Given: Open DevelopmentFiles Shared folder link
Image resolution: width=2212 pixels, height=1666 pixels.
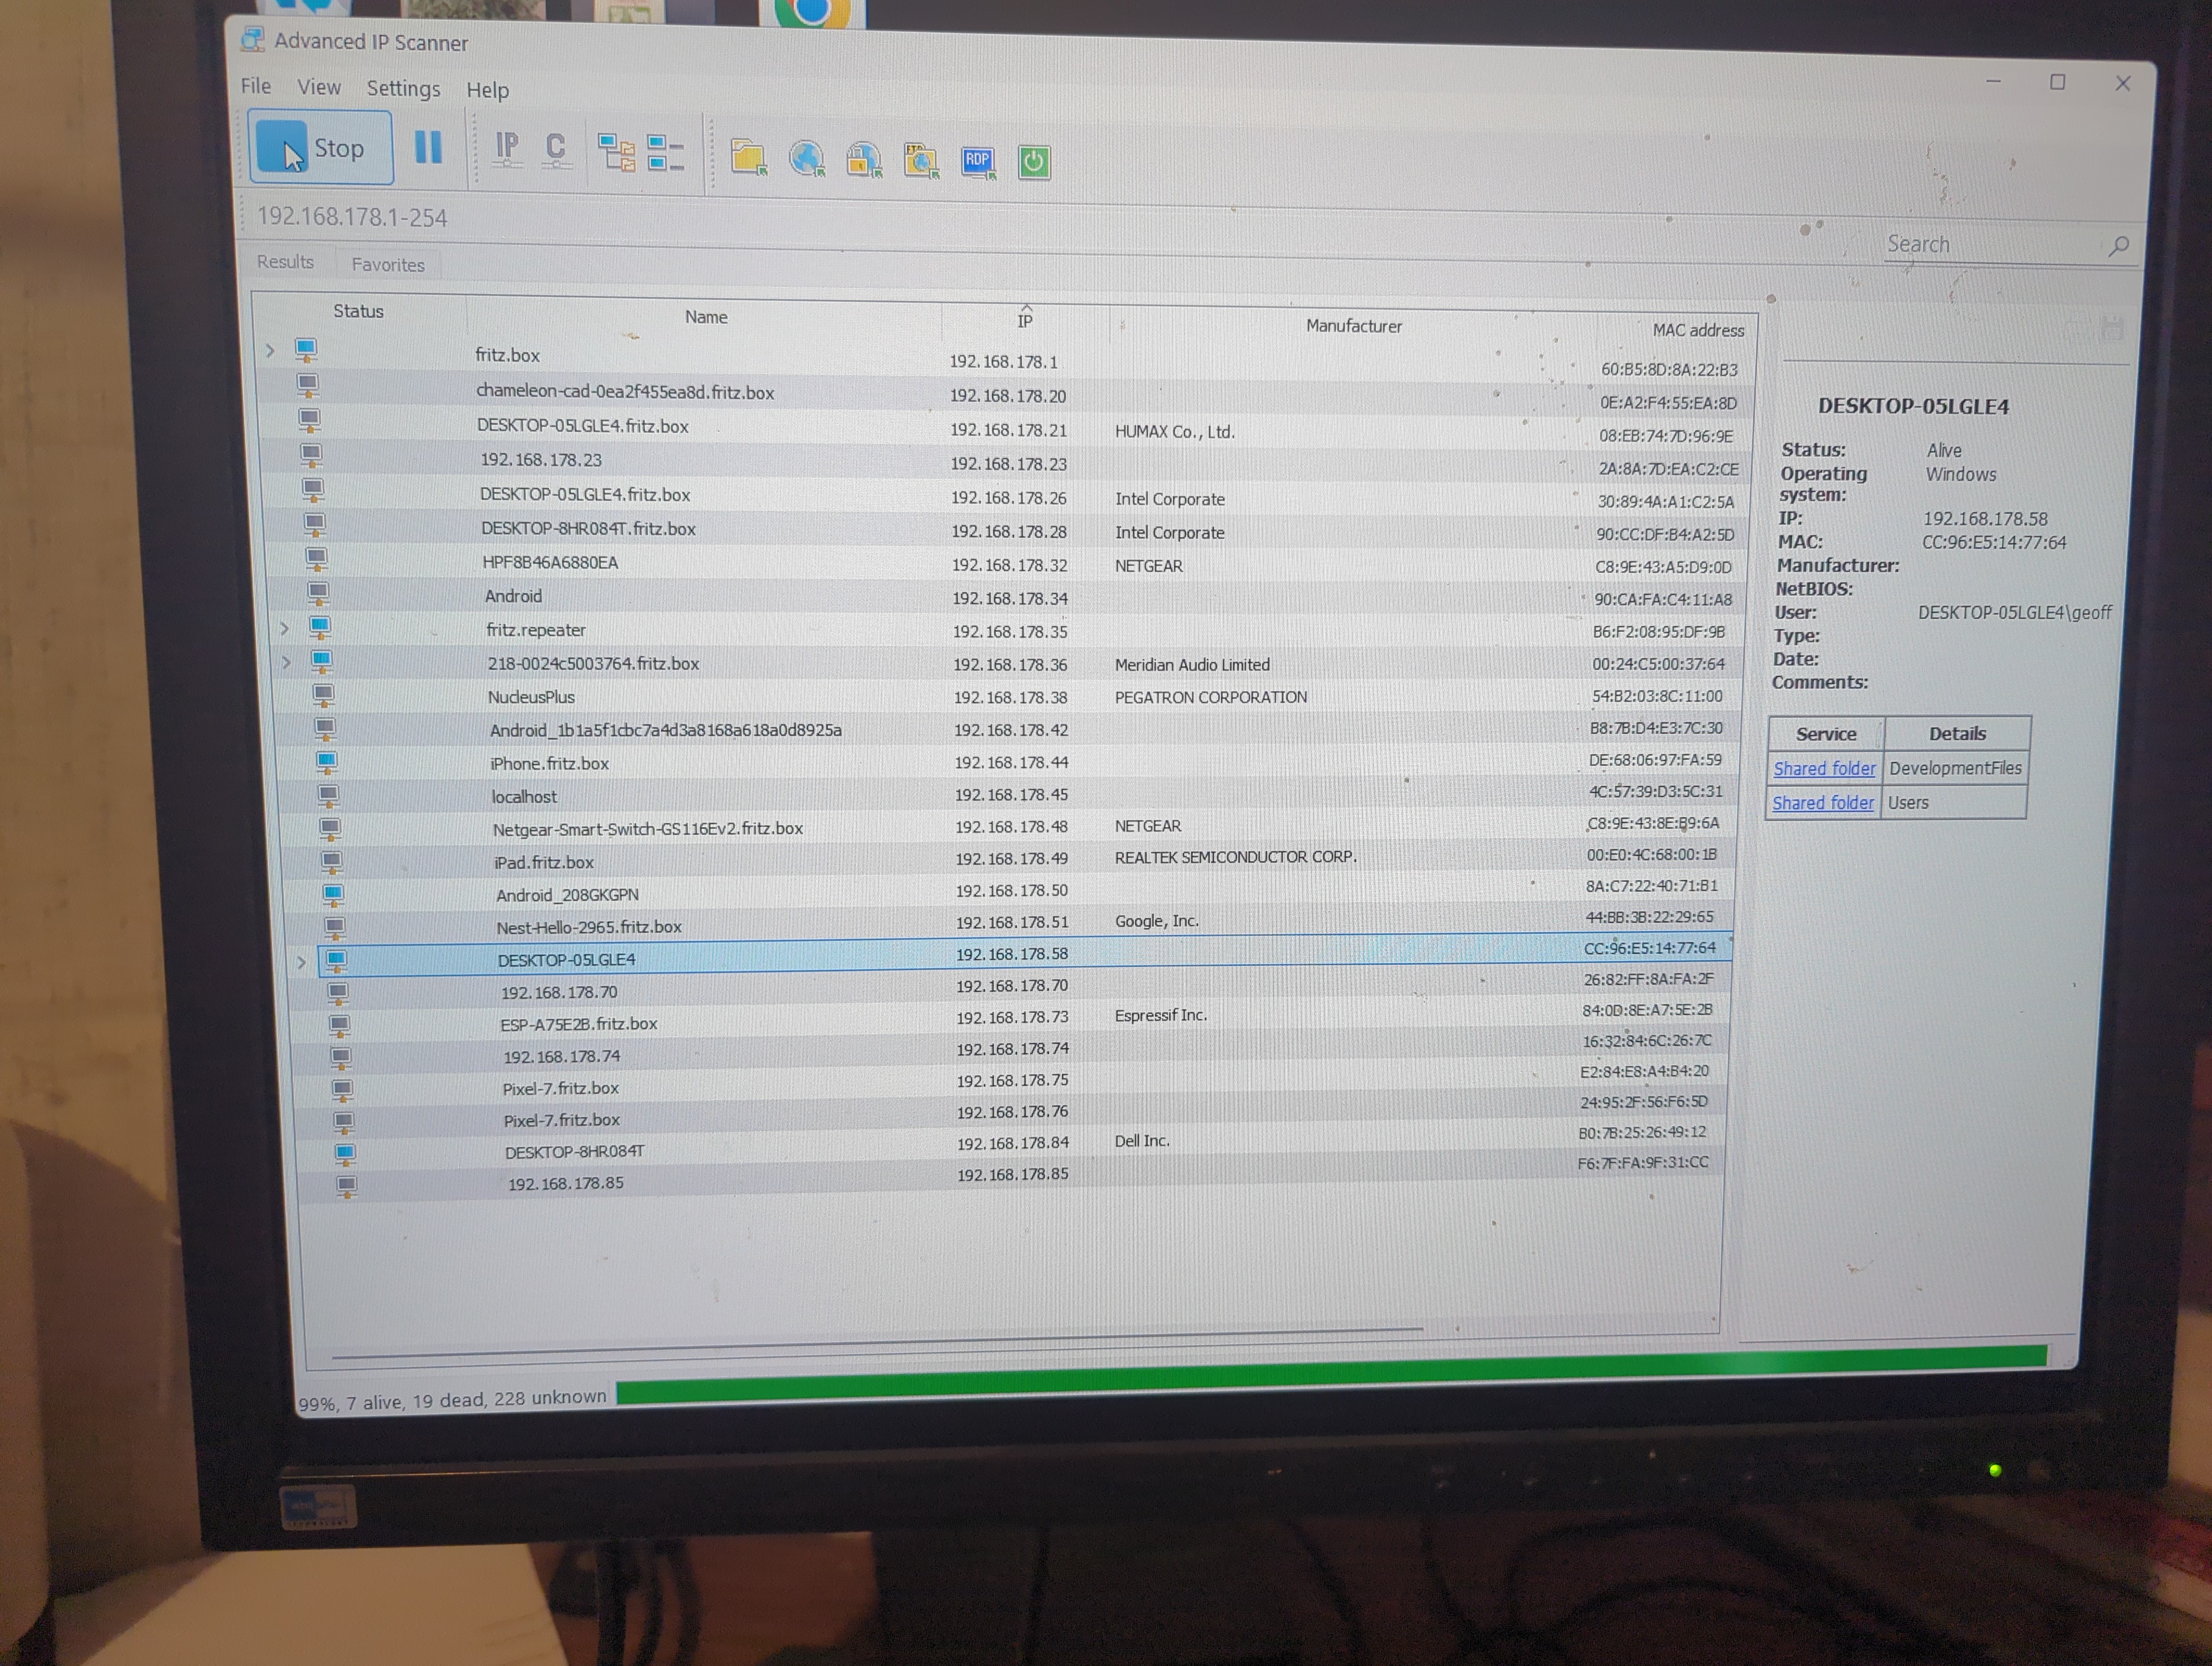Looking at the screenshot, I should tap(1824, 768).
